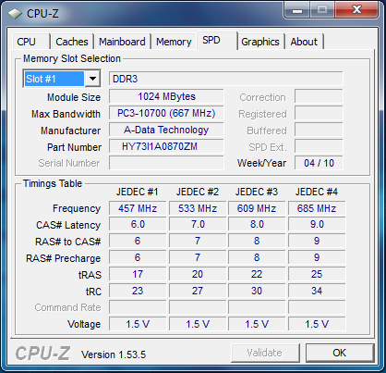
Task: Click the 609 MHz frequency cell
Action: coord(257,208)
